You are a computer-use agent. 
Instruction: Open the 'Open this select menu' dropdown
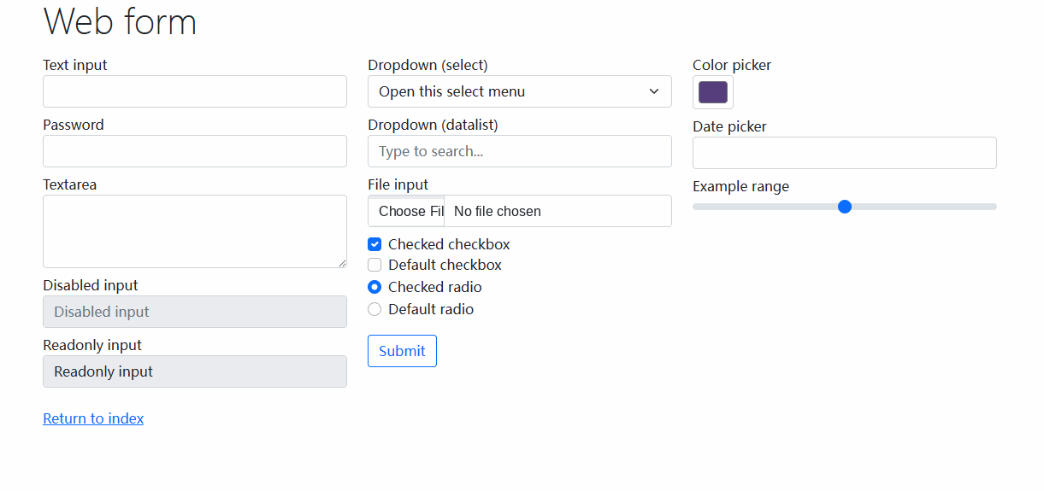pyautogui.click(x=520, y=91)
